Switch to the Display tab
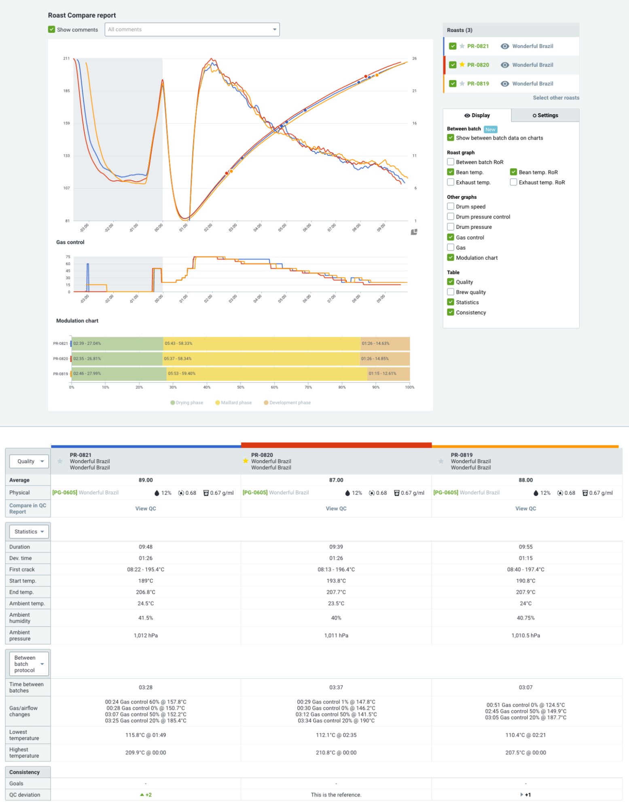This screenshot has width=629, height=808. click(477, 115)
